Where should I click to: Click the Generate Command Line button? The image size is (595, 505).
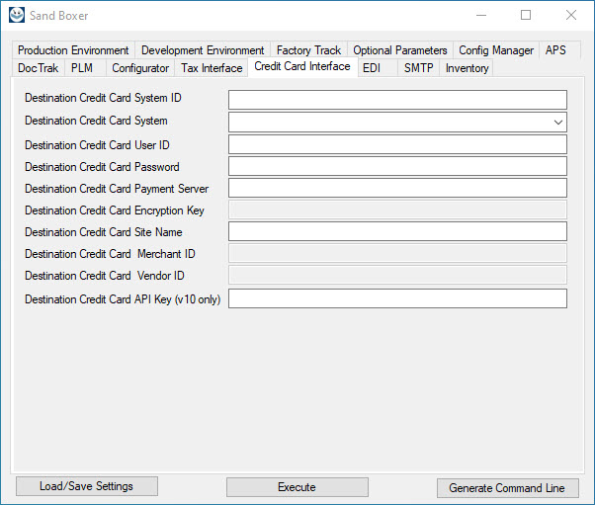[x=507, y=488]
